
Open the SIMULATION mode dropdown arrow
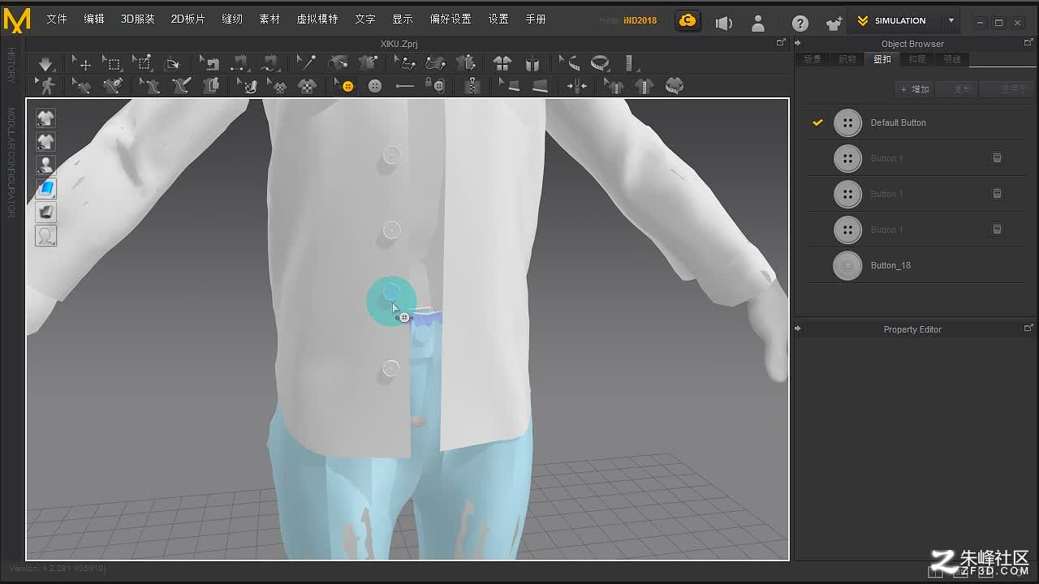pos(951,21)
